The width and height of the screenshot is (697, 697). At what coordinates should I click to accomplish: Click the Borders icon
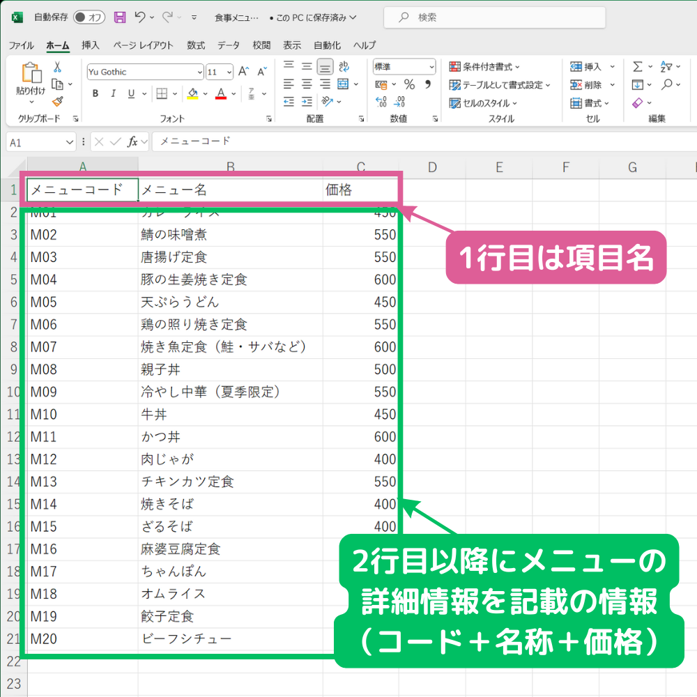[162, 93]
